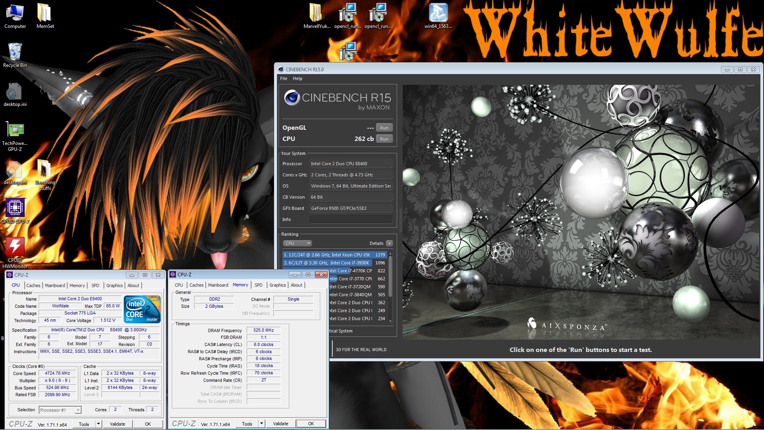The image size is (764, 430).
Task: Click OK in the CPU-Z Memory window
Action: (311, 424)
